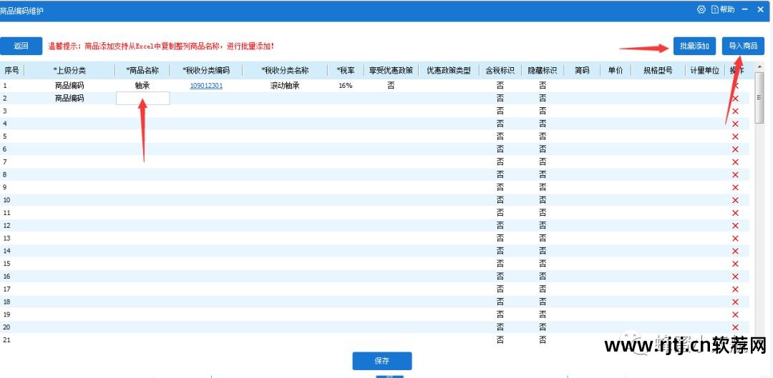Select row number 15
Image resolution: width=773 pixels, height=378 pixels.
coord(7,264)
